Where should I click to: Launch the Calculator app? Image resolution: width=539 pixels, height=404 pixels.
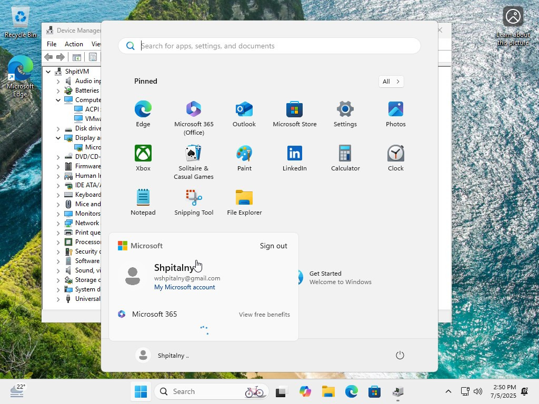click(345, 158)
